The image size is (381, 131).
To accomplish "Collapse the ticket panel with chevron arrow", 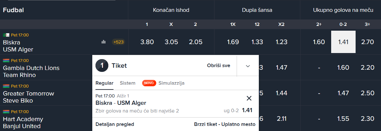I will [x=248, y=66].
